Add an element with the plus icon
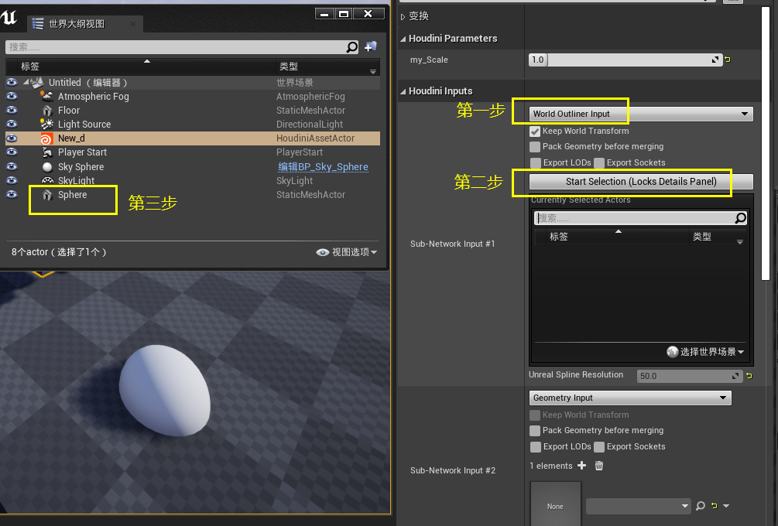 (582, 466)
